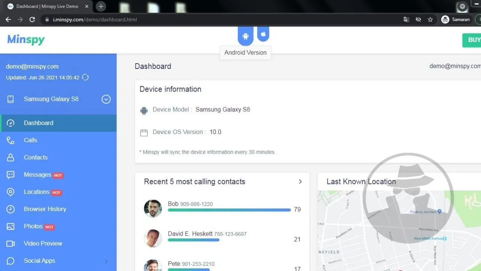The width and height of the screenshot is (481, 271).
Task: Select Locations in the sidebar
Action: 58,192
